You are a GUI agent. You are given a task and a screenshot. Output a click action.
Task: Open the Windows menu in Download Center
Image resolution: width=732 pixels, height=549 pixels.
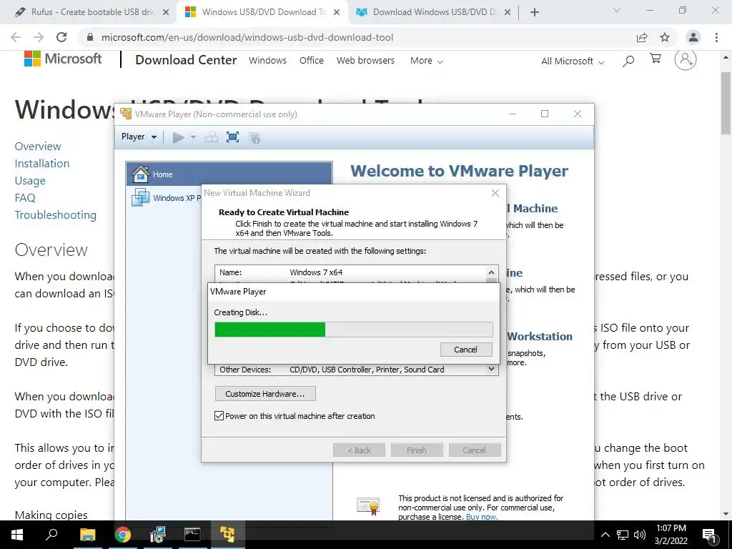click(267, 60)
